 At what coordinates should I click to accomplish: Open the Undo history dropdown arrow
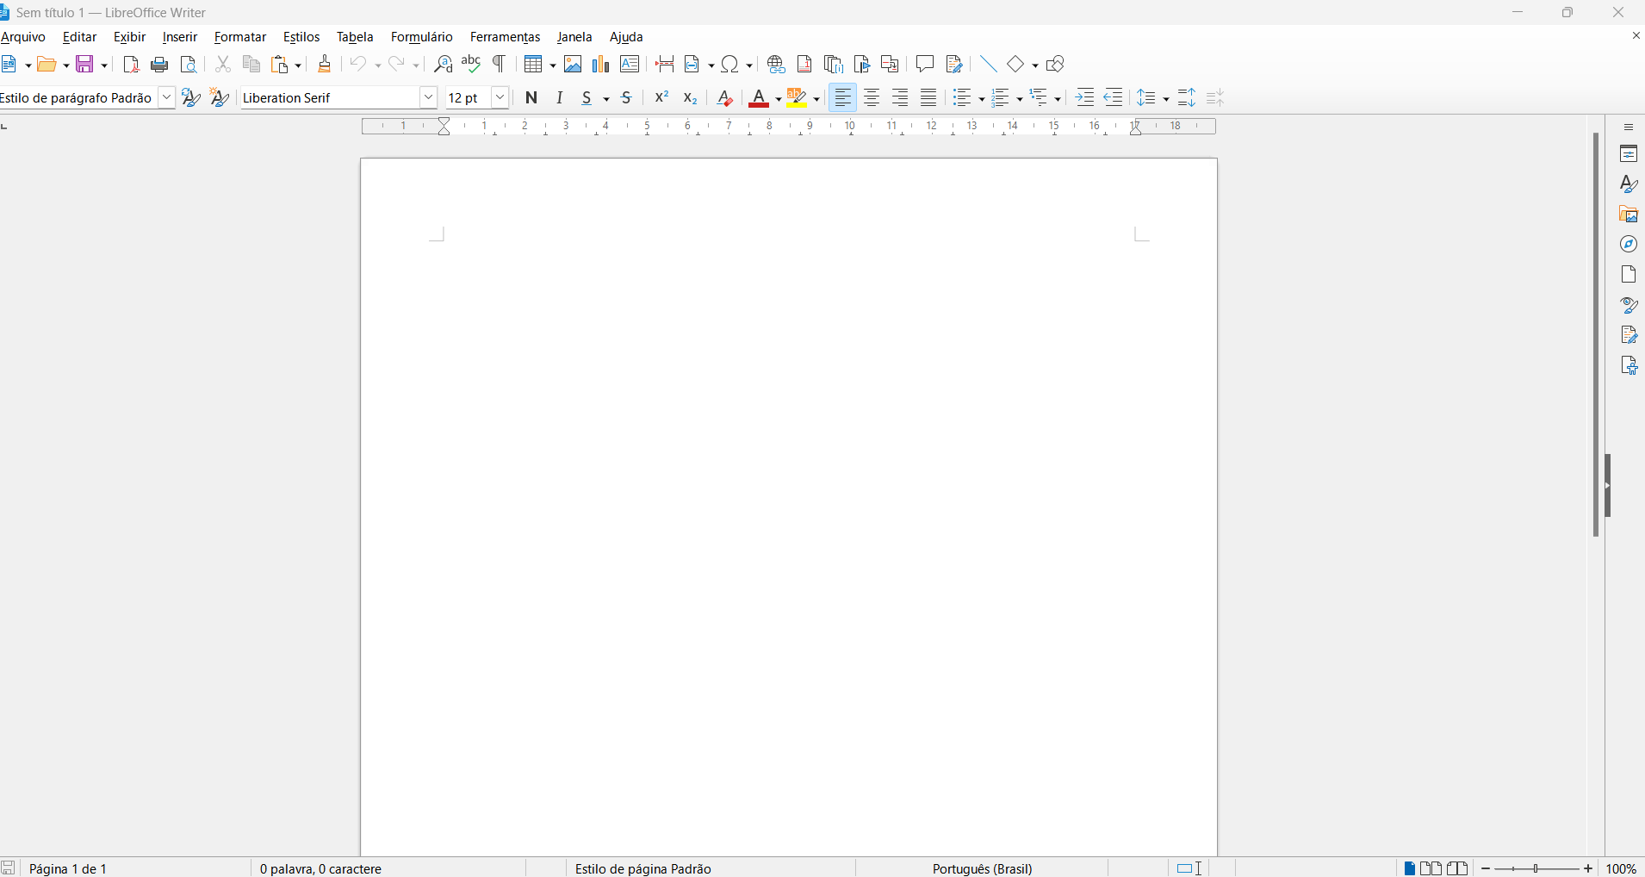pyautogui.click(x=378, y=65)
